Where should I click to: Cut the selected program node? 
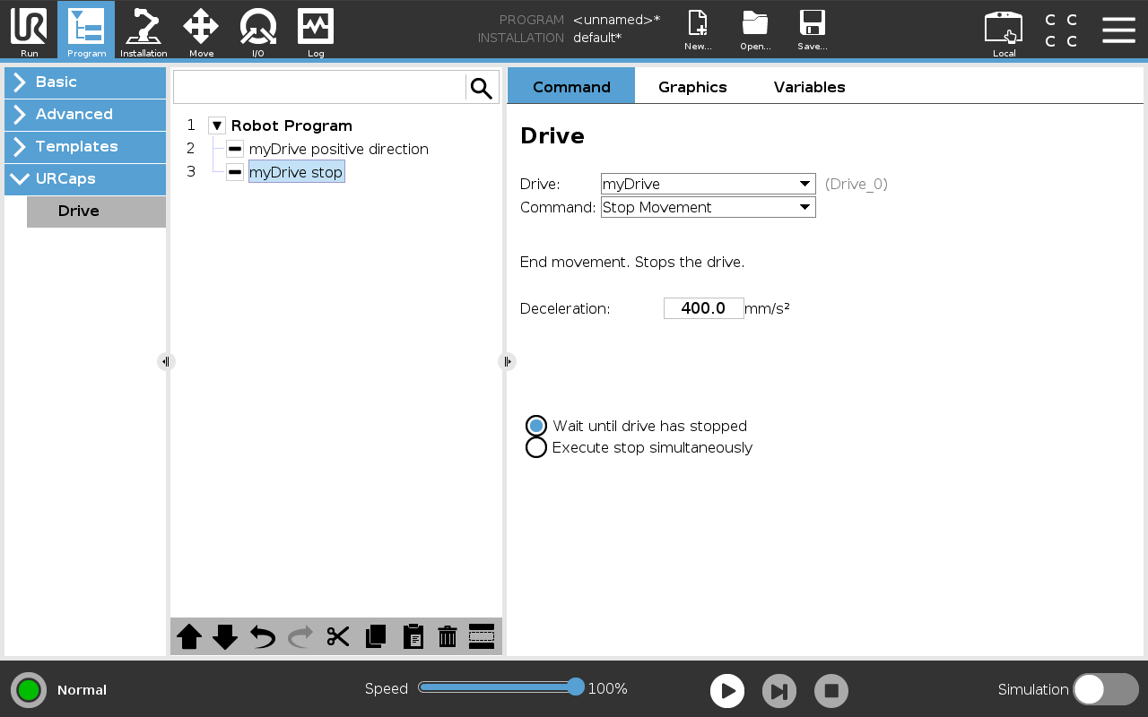tap(338, 636)
